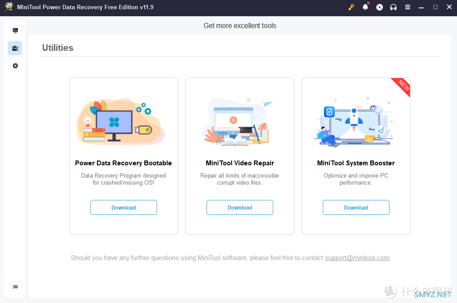
Task: Click "Get more excellent tools" text
Action: click(240, 25)
